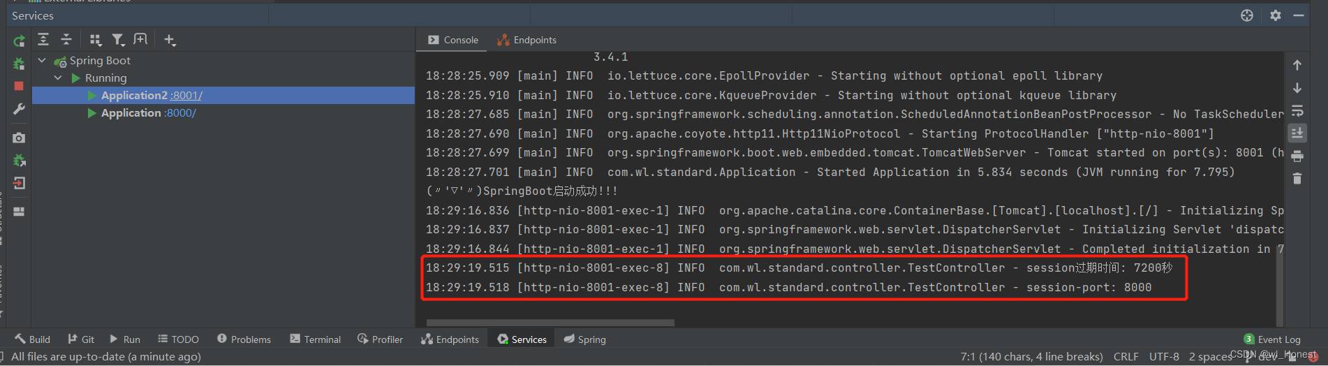Open the :8001/ link of Application2
Screen dimensions: 1328x366
pyautogui.click(x=186, y=96)
